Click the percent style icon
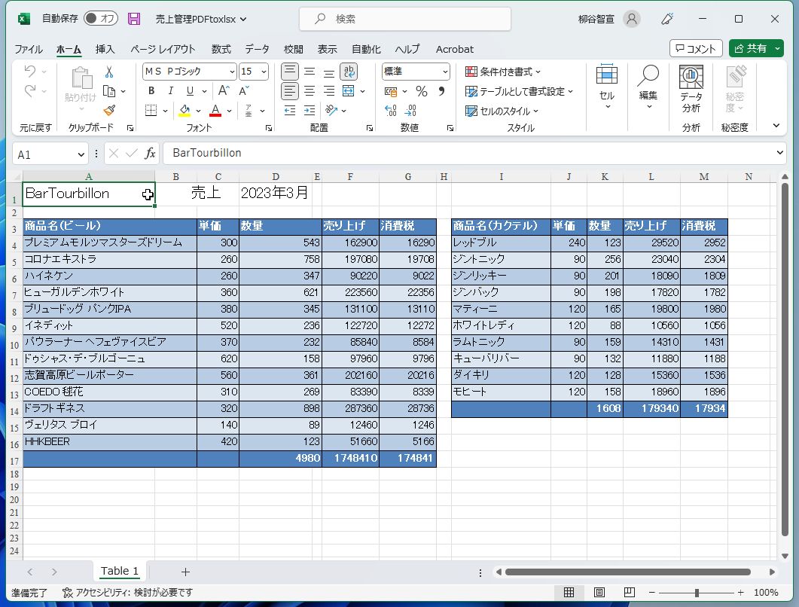The image size is (799, 607). click(422, 91)
